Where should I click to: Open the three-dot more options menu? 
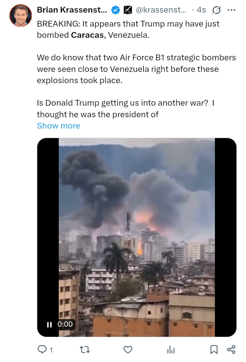[x=231, y=10]
